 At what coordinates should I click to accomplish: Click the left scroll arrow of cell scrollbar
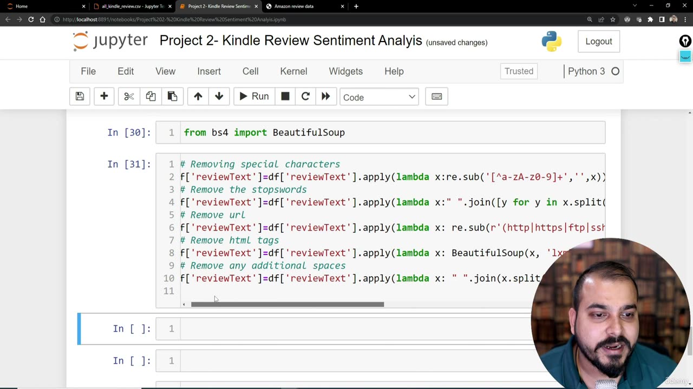point(184,304)
